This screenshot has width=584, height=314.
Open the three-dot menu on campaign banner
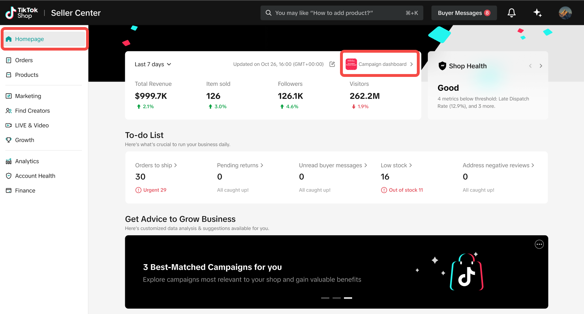pyautogui.click(x=539, y=244)
